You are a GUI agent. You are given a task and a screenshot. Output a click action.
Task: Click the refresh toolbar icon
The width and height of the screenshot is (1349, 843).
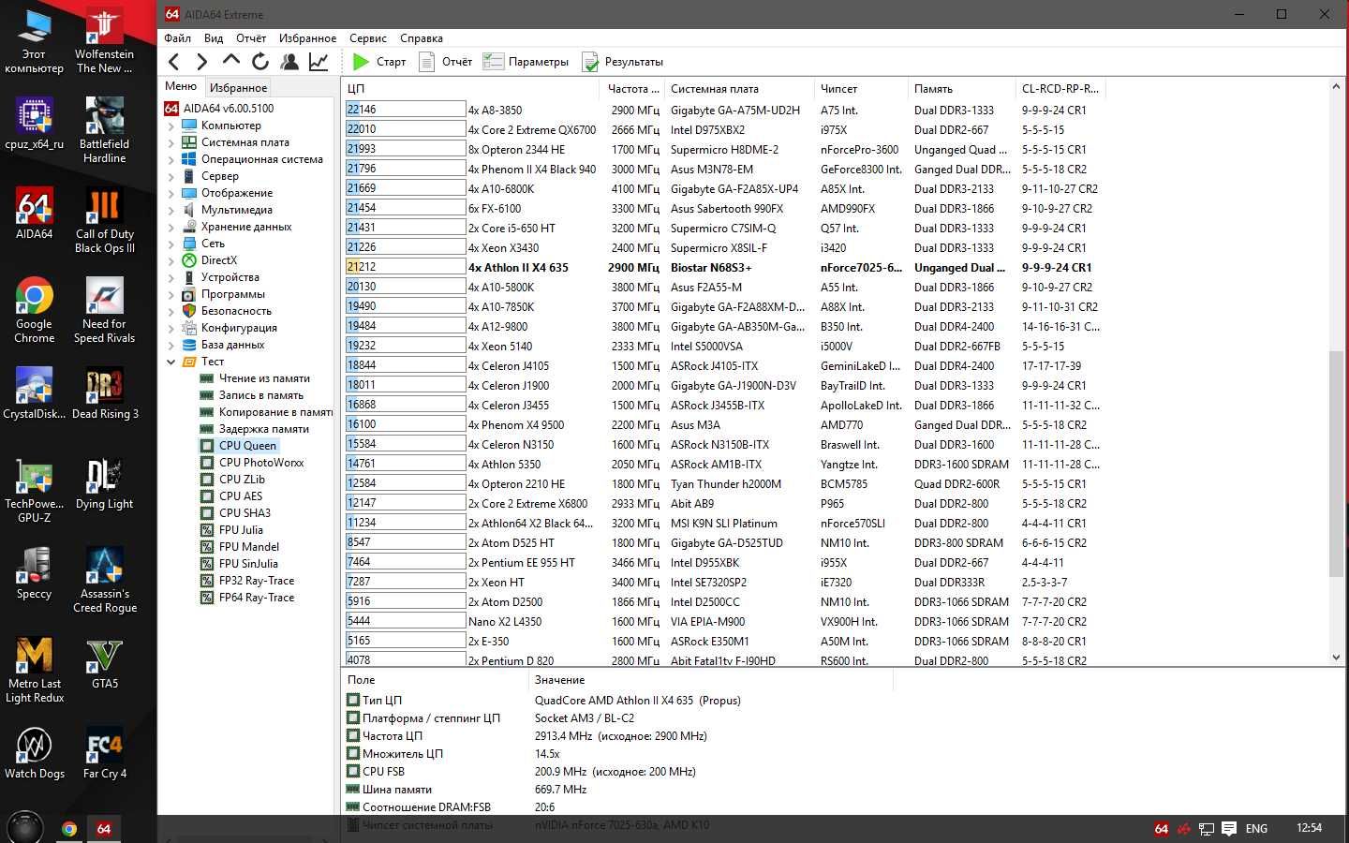coord(260,62)
